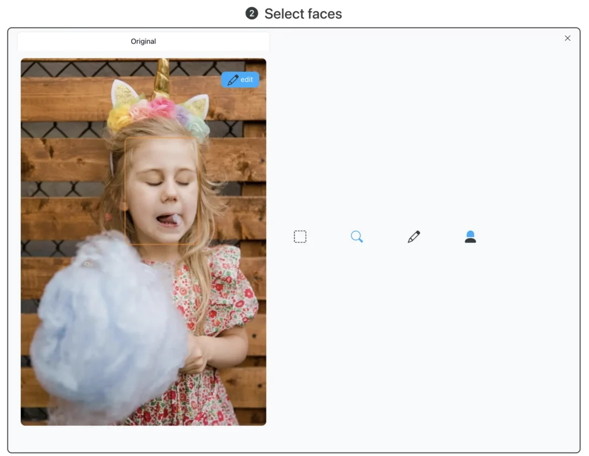This screenshot has height=456, width=589.
Task: Select the dashed square selection tool
Action: pyautogui.click(x=300, y=237)
